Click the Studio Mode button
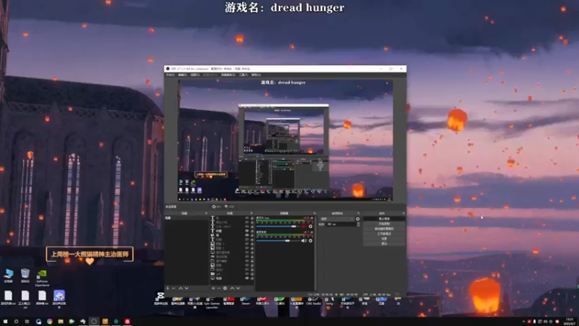 coord(384,233)
